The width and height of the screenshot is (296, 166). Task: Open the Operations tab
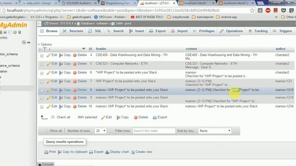coord(231,31)
